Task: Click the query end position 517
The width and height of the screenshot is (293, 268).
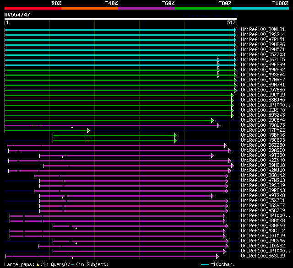Action: coord(231,22)
